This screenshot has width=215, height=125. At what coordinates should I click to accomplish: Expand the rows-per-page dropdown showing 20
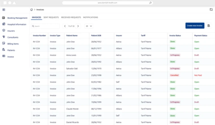89,26
